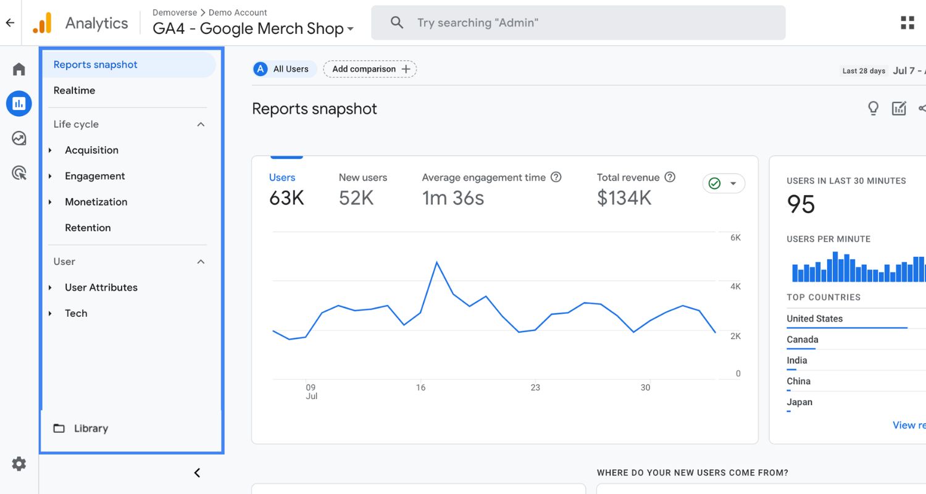Expand the Acquisition tree arrow
The width and height of the screenshot is (926, 494).
pyautogui.click(x=50, y=150)
